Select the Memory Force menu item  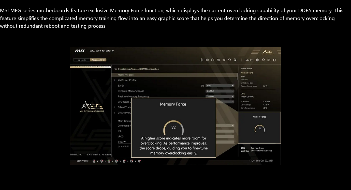(126, 75)
